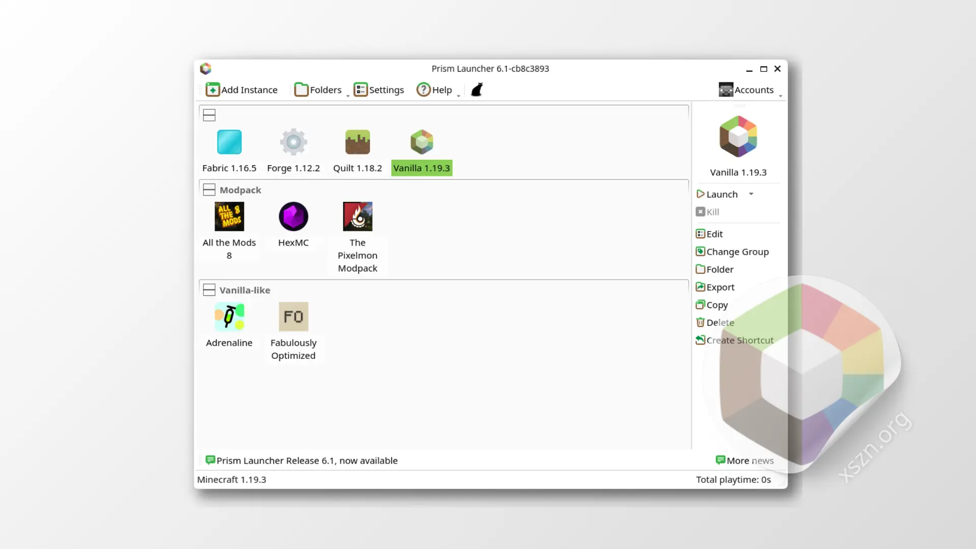The height and width of the screenshot is (549, 976).
Task: Open the Help menu
Action: [x=435, y=90]
